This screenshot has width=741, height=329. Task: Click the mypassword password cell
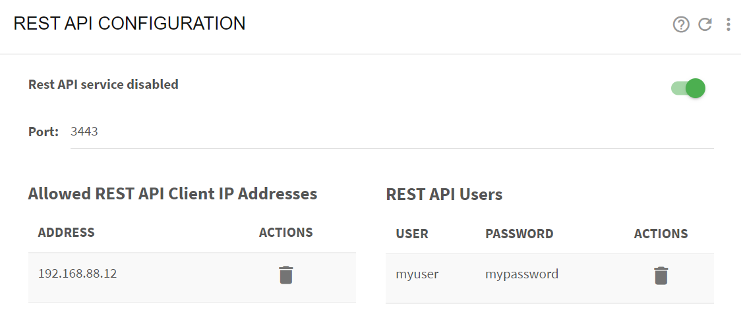pos(521,274)
